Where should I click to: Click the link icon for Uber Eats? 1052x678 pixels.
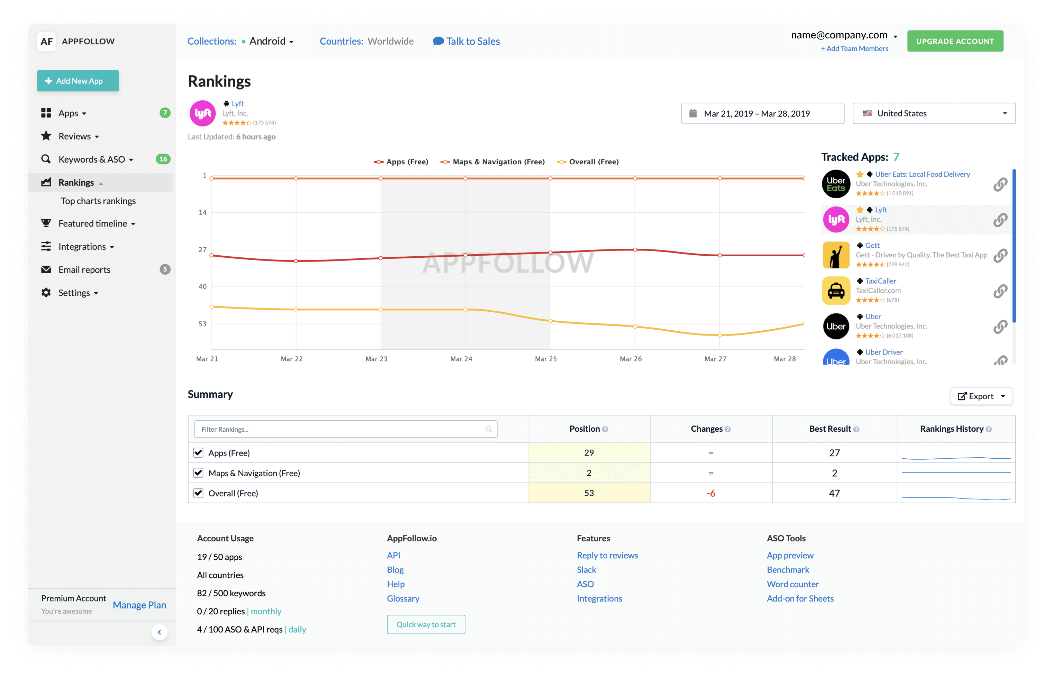(x=1000, y=184)
